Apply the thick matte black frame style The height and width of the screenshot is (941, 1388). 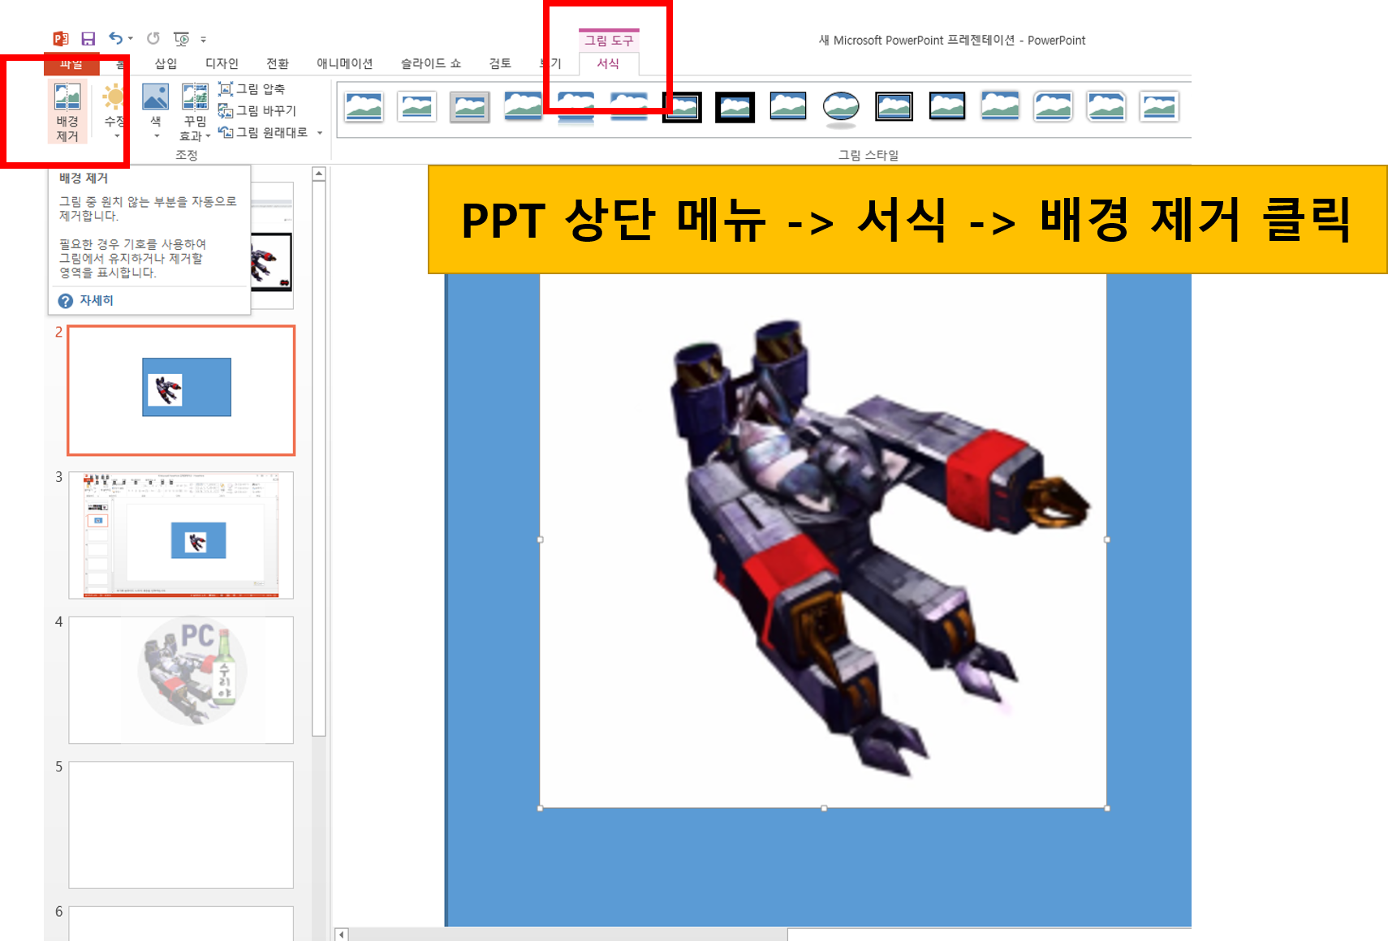pyautogui.click(x=735, y=107)
